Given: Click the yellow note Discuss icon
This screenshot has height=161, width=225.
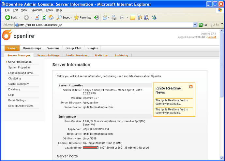Looking at the screenshot, I should tap(133, 18).
